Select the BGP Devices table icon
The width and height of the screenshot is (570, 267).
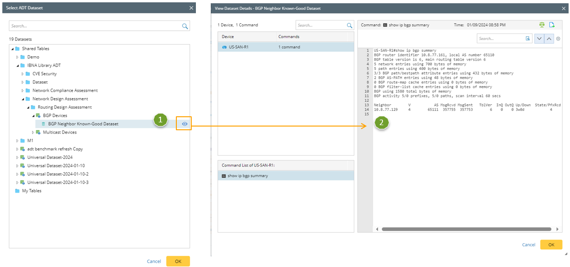click(x=38, y=115)
